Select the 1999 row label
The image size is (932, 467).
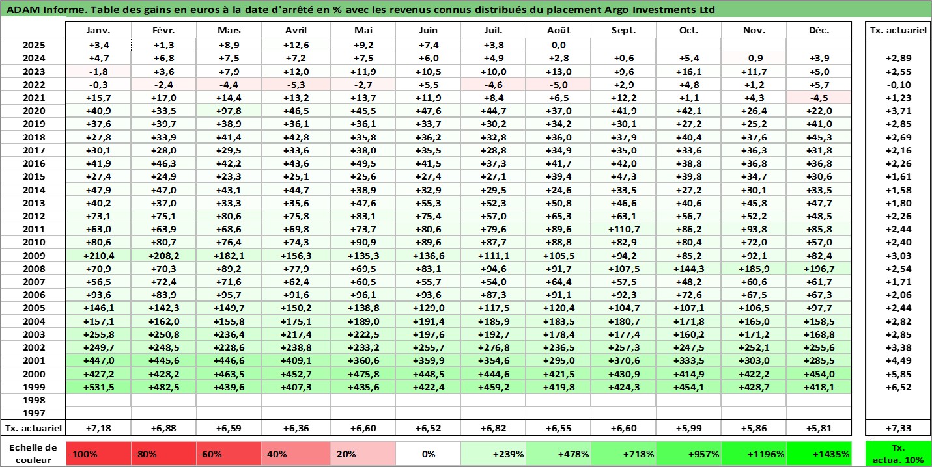point(33,387)
